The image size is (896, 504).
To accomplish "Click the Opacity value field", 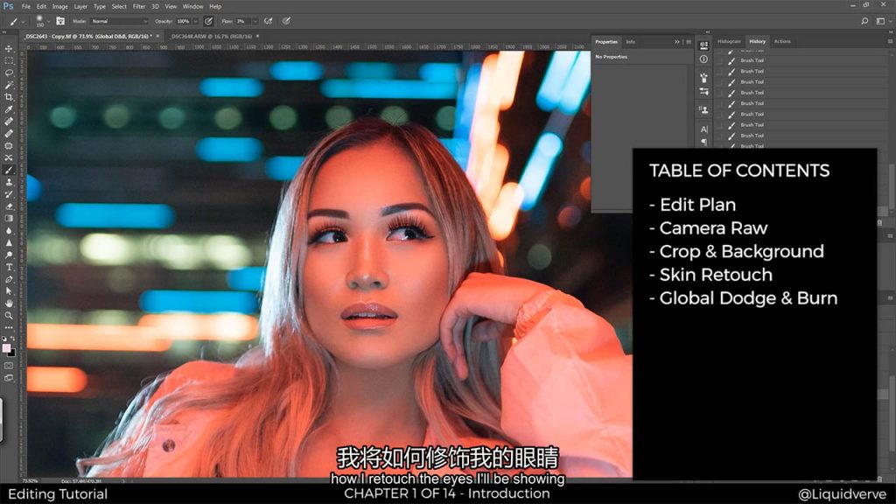I will 183,21.
